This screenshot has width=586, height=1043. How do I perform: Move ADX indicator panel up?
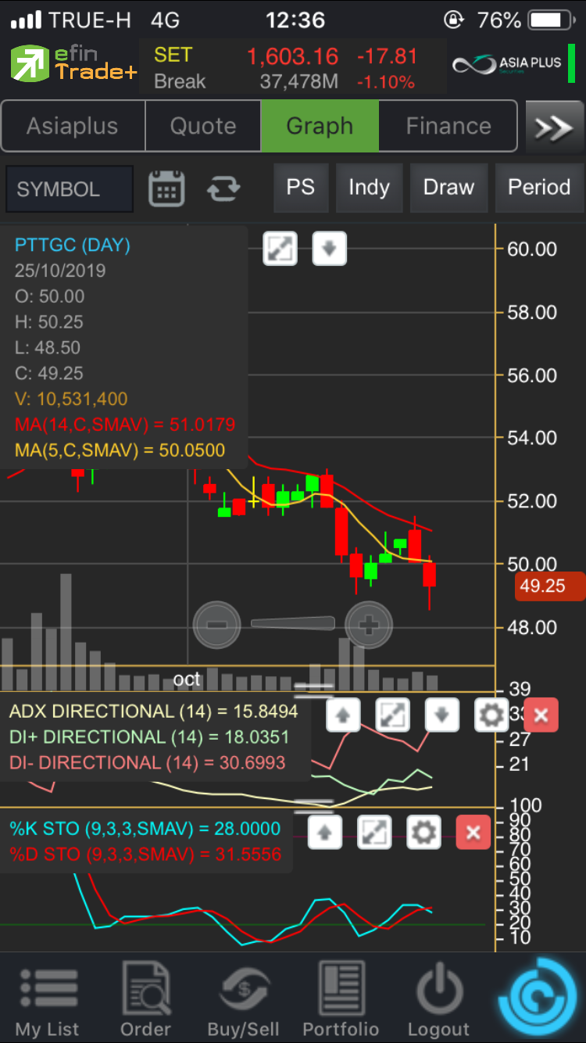click(342, 715)
